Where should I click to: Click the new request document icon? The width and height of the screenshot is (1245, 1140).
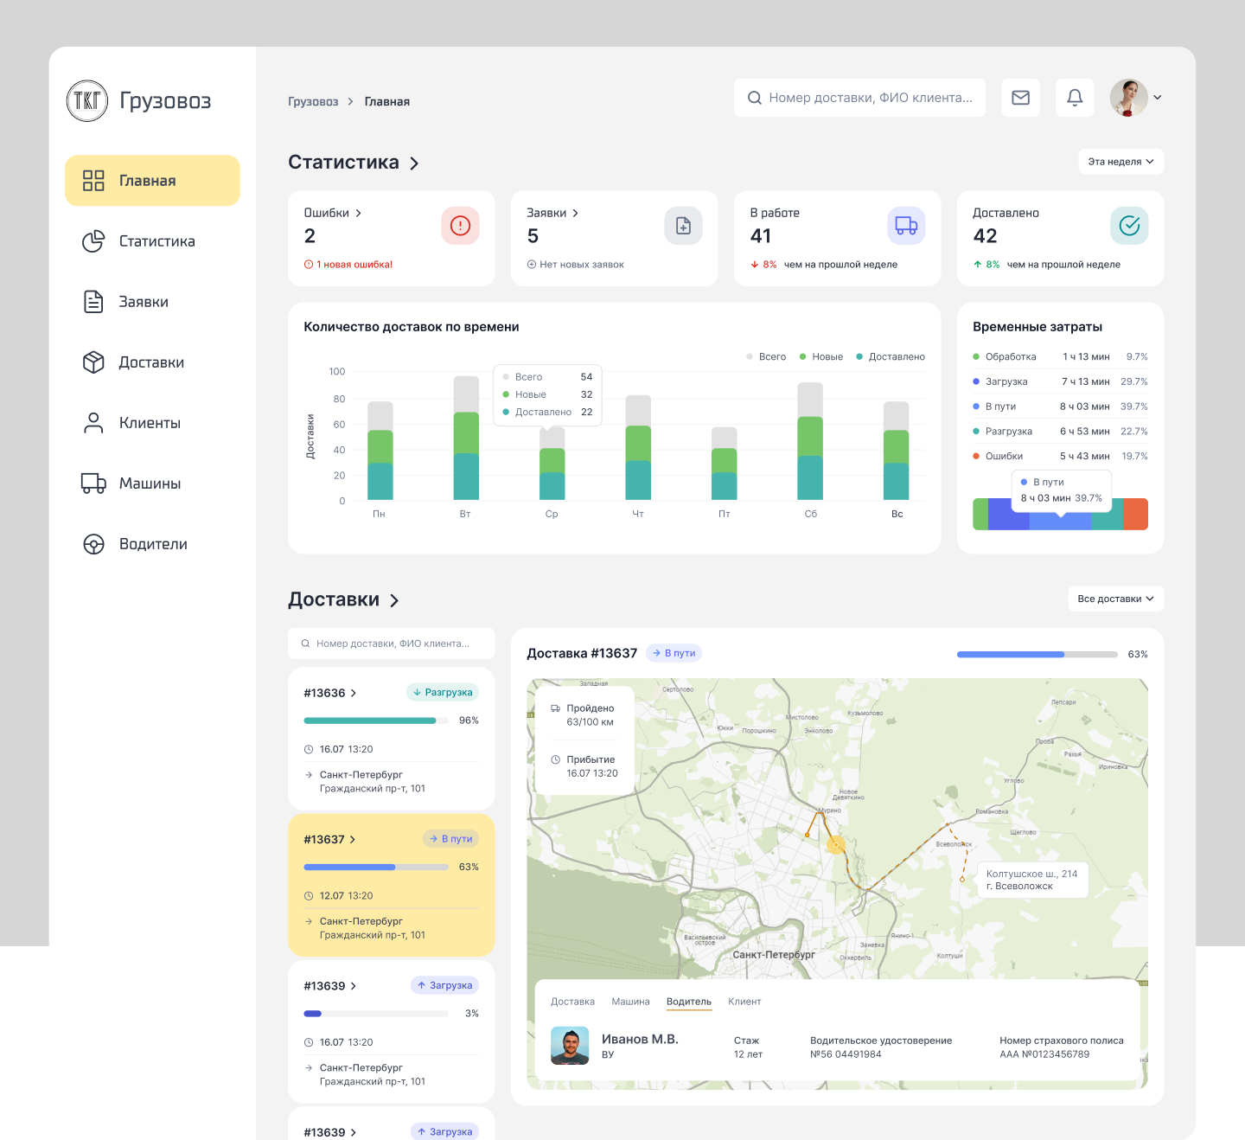click(683, 226)
